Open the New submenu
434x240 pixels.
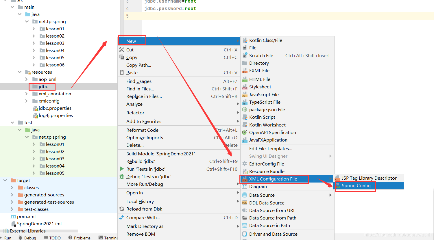179,41
